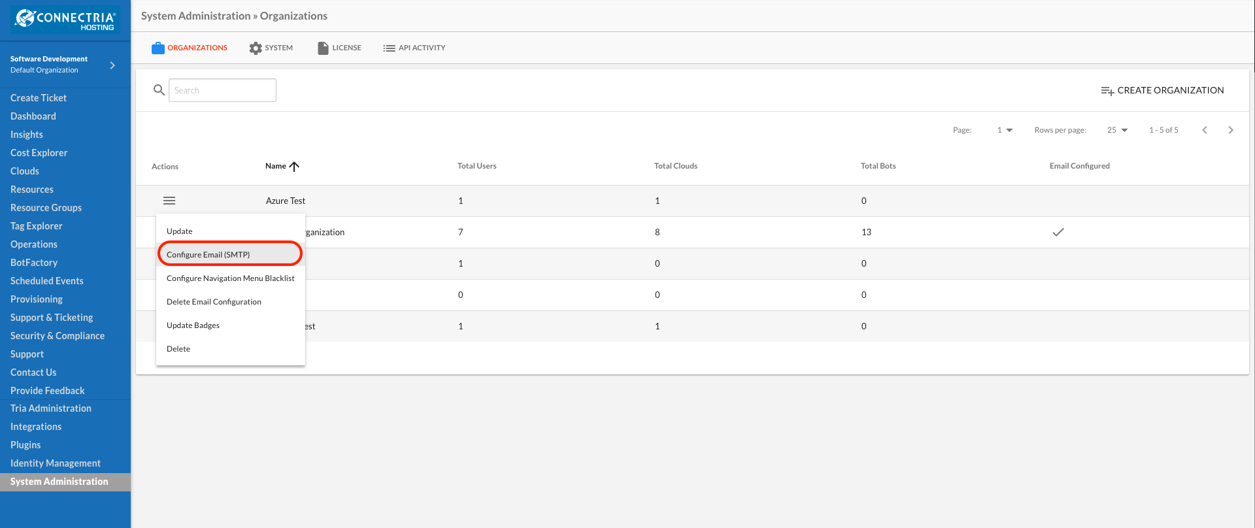Go to previous page arrow
This screenshot has width=1255, height=528.
pyautogui.click(x=1205, y=130)
